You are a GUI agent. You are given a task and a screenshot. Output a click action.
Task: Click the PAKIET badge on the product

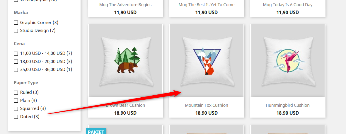[96, 131]
